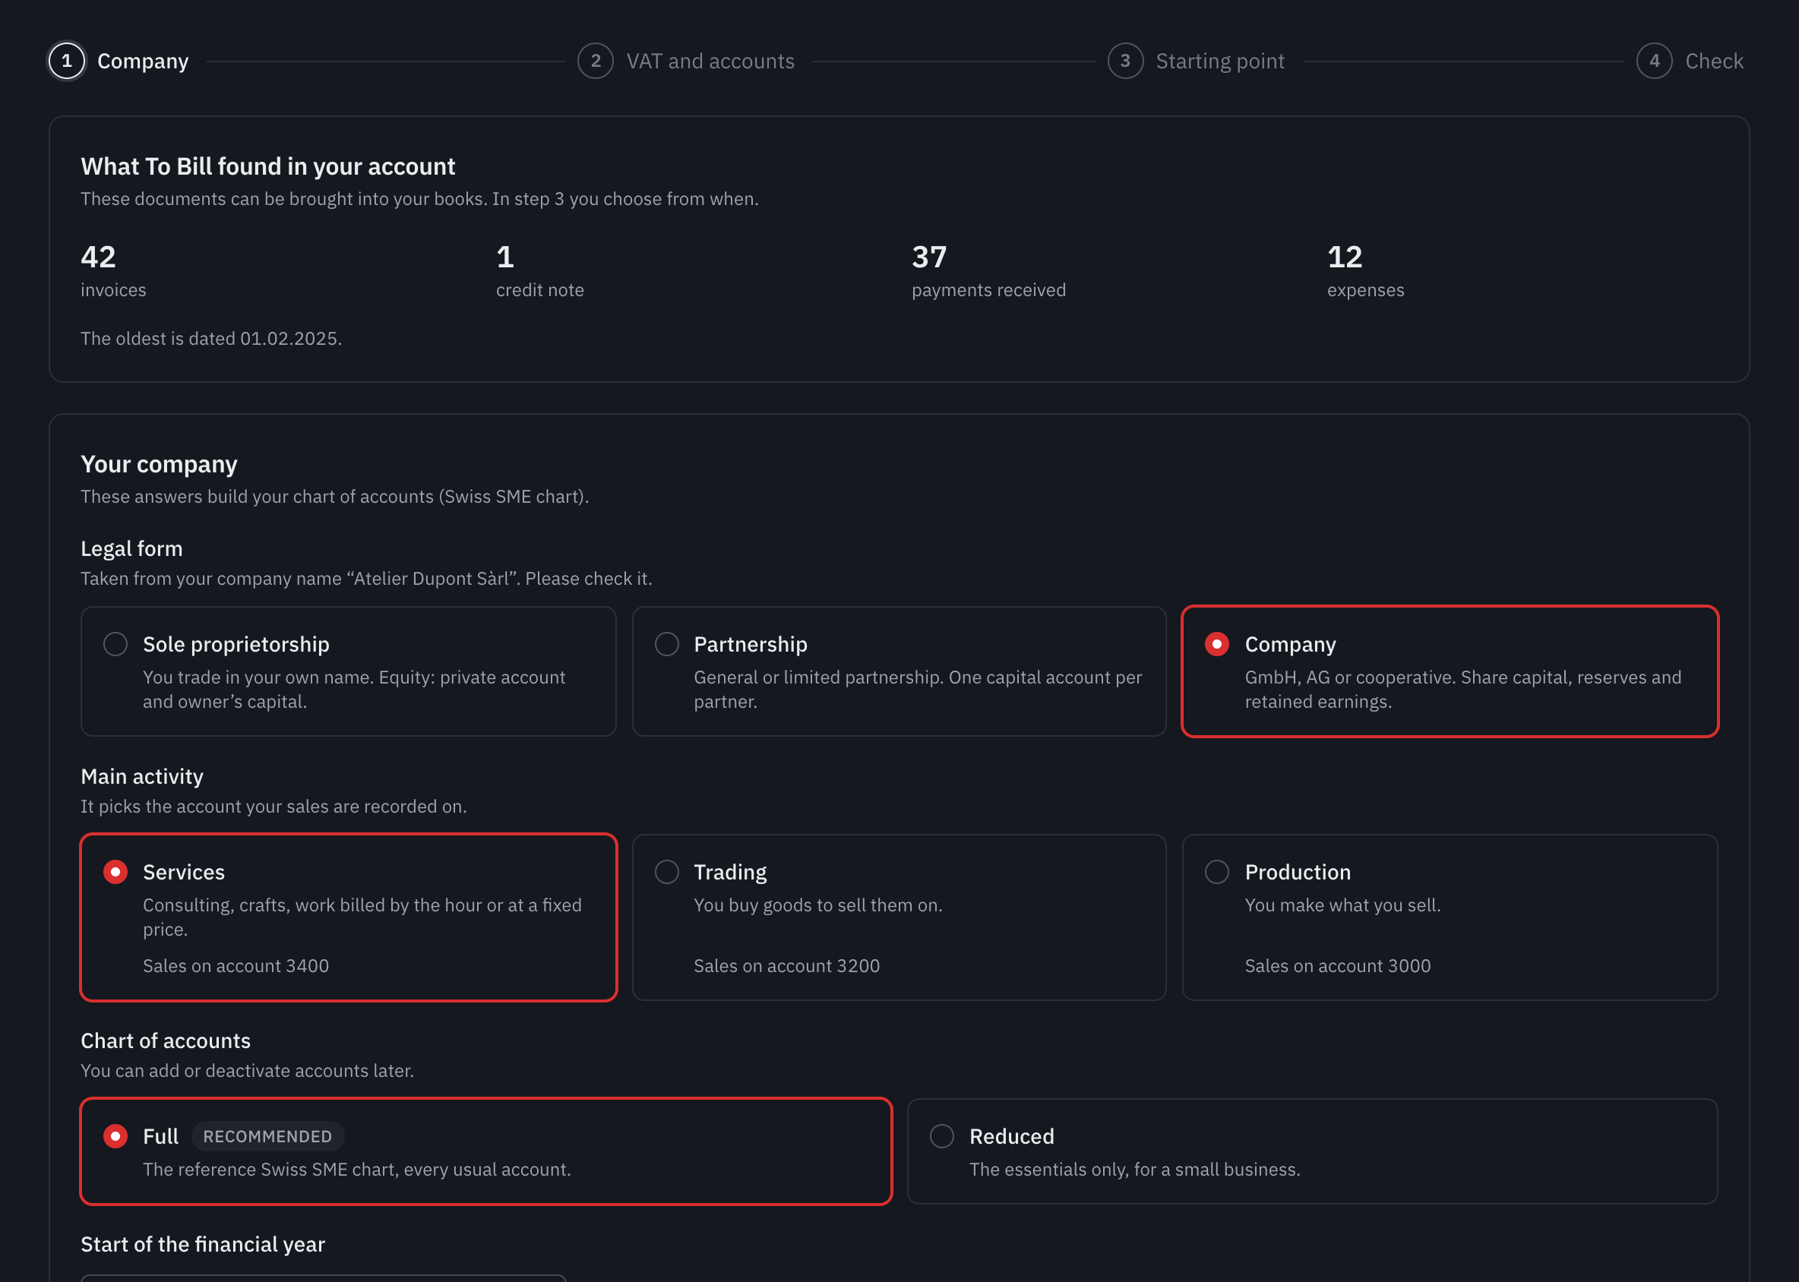Click the 'Legal form' label
1799x1282 pixels.
tap(131, 548)
